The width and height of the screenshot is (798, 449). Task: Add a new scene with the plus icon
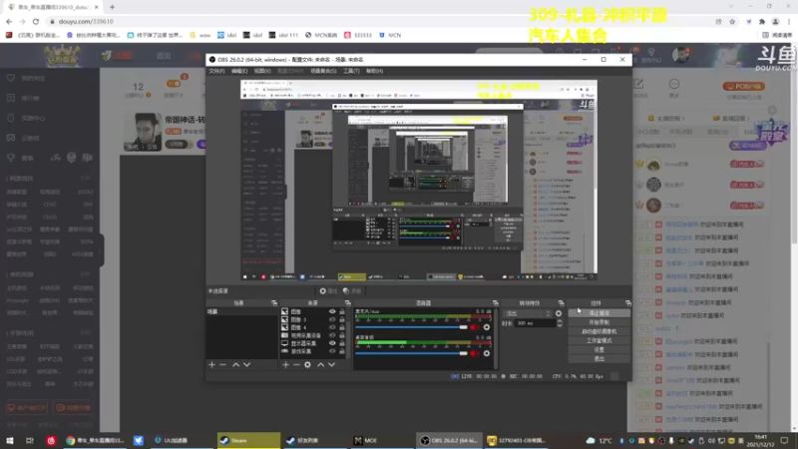(211, 365)
